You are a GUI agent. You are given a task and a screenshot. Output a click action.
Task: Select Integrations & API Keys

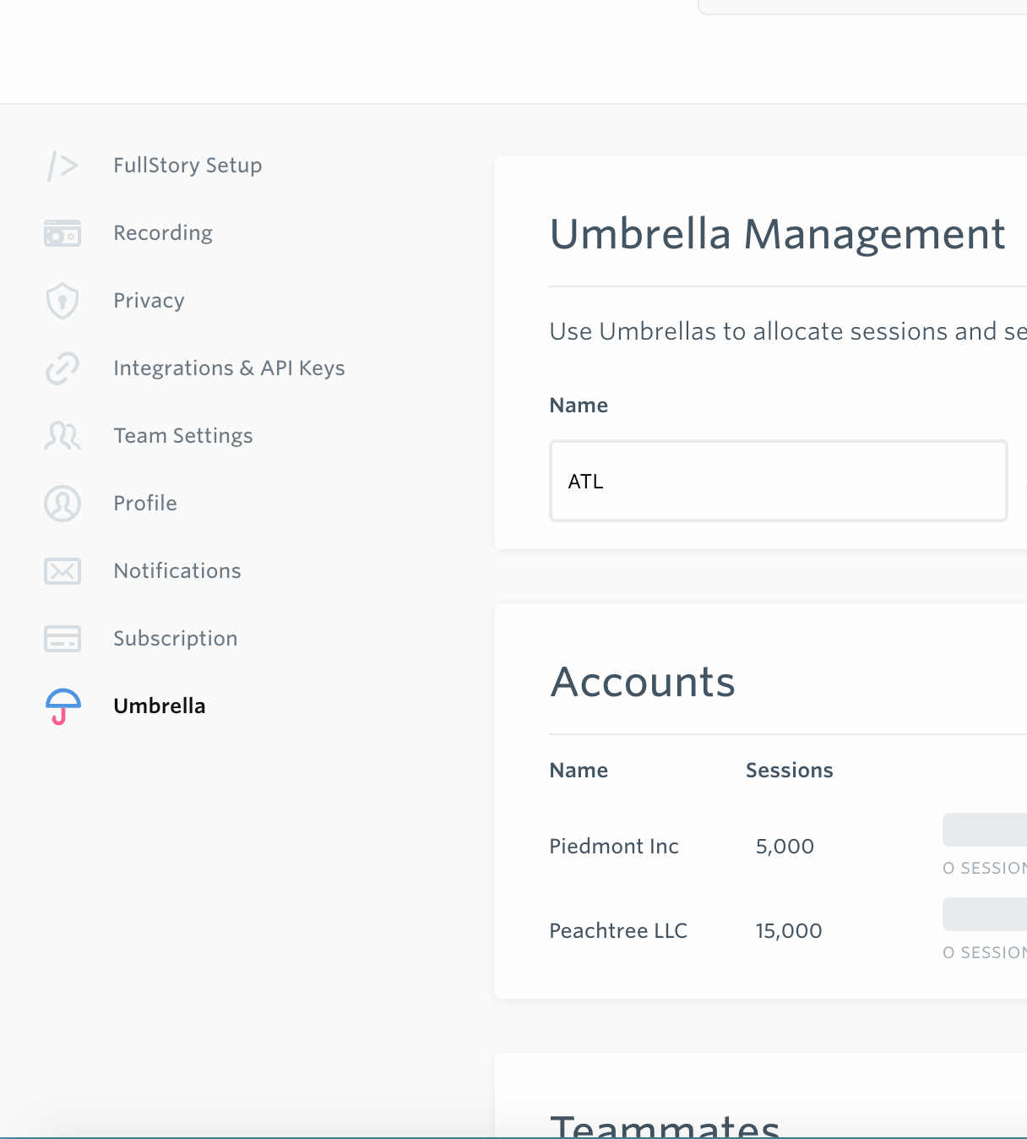[229, 368]
